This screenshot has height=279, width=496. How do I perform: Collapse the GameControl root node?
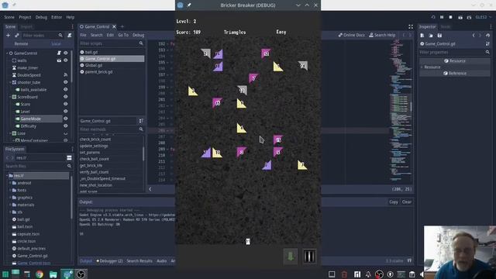point(7,53)
